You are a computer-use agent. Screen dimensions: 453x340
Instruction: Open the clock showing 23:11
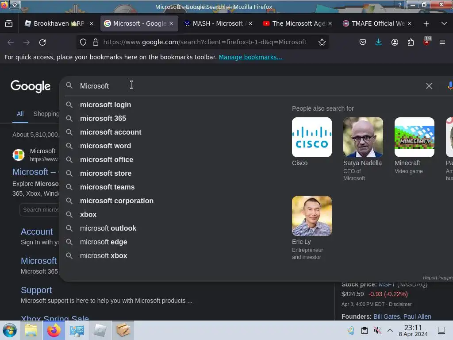click(413, 330)
